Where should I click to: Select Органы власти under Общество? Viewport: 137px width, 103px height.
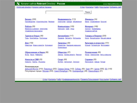(x=70, y=55)
